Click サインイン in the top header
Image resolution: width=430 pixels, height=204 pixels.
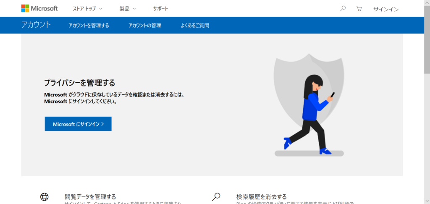(x=386, y=9)
